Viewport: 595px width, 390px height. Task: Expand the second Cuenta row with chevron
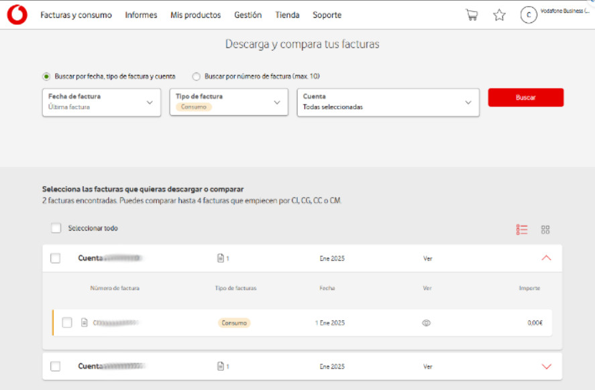coord(546,367)
